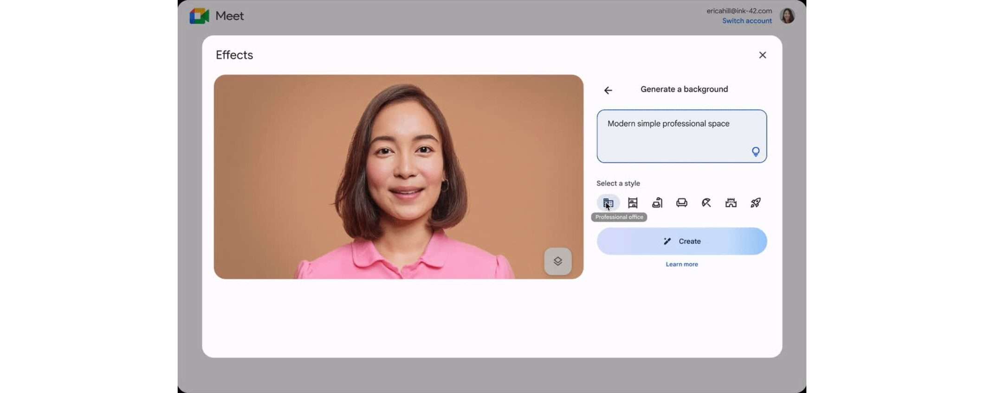Click the Switch account link

tap(747, 21)
